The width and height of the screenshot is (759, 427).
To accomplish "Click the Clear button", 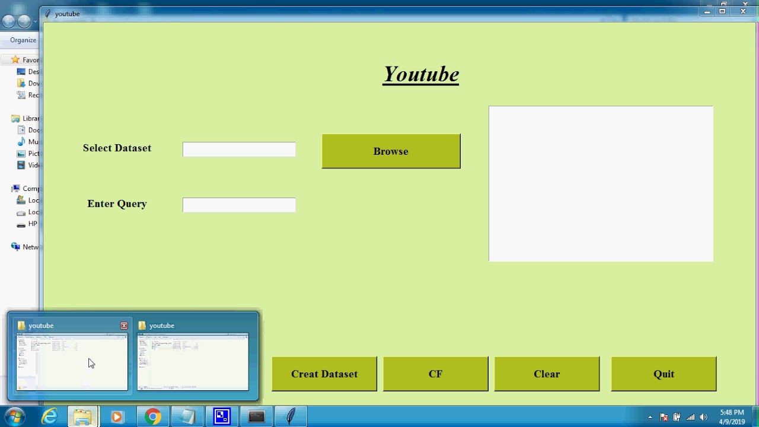I will (x=547, y=374).
